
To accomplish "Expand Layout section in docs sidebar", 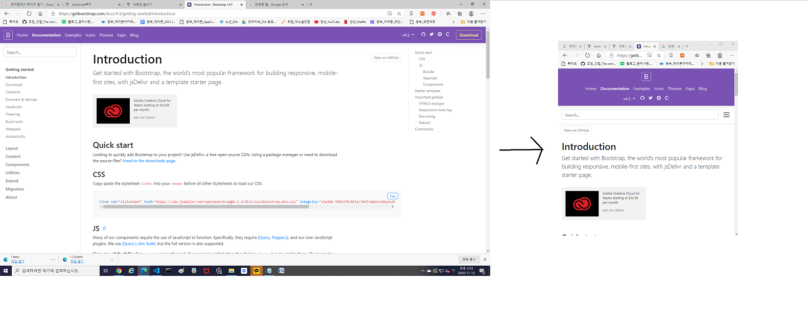I will click(12, 148).
